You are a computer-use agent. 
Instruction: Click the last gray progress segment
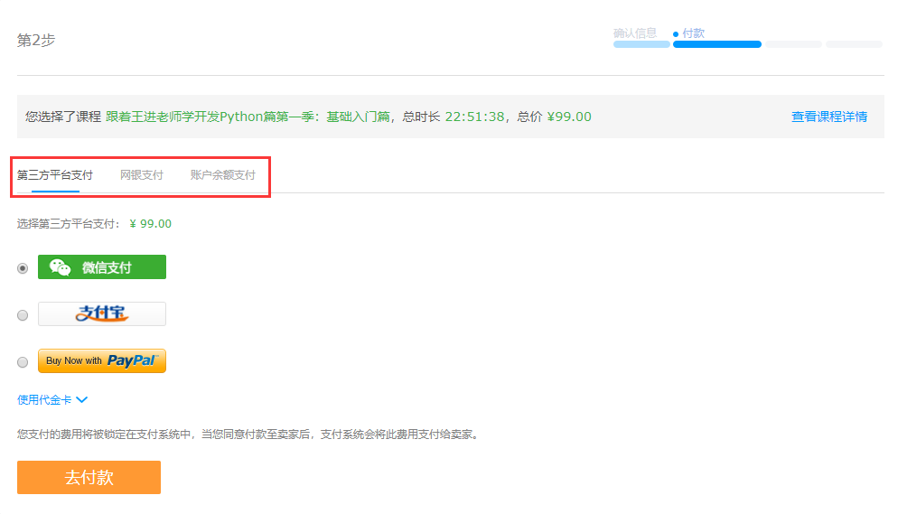[x=854, y=44]
